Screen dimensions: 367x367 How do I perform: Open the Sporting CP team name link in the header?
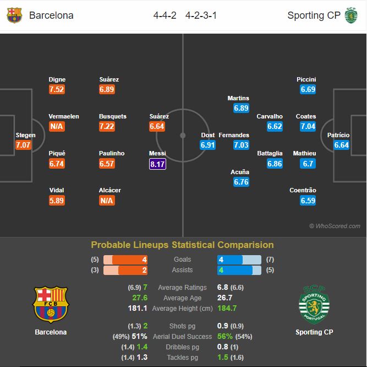pos(314,15)
